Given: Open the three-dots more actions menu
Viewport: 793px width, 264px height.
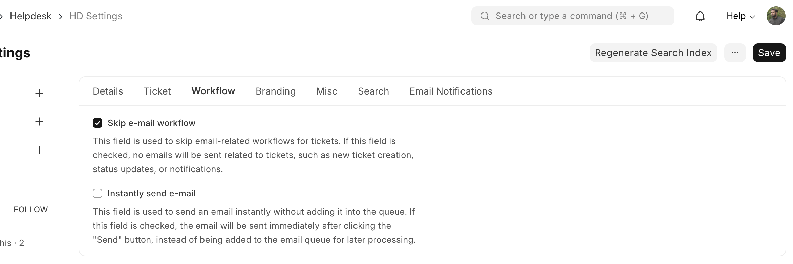Looking at the screenshot, I should [735, 53].
